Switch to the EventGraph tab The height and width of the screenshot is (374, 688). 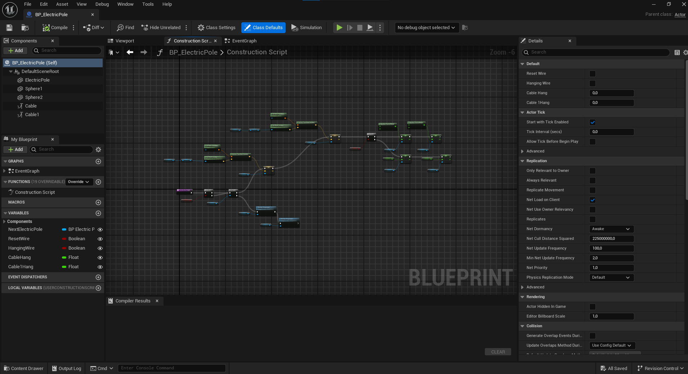pos(244,41)
